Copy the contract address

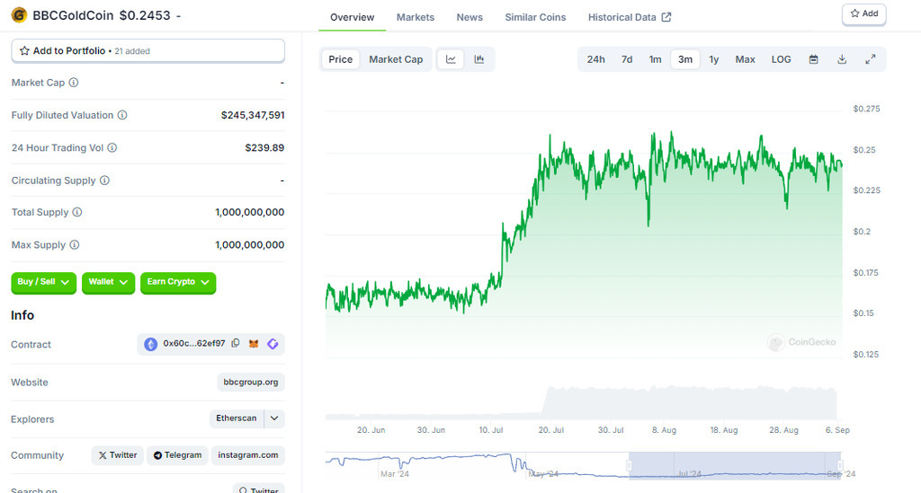[236, 344]
